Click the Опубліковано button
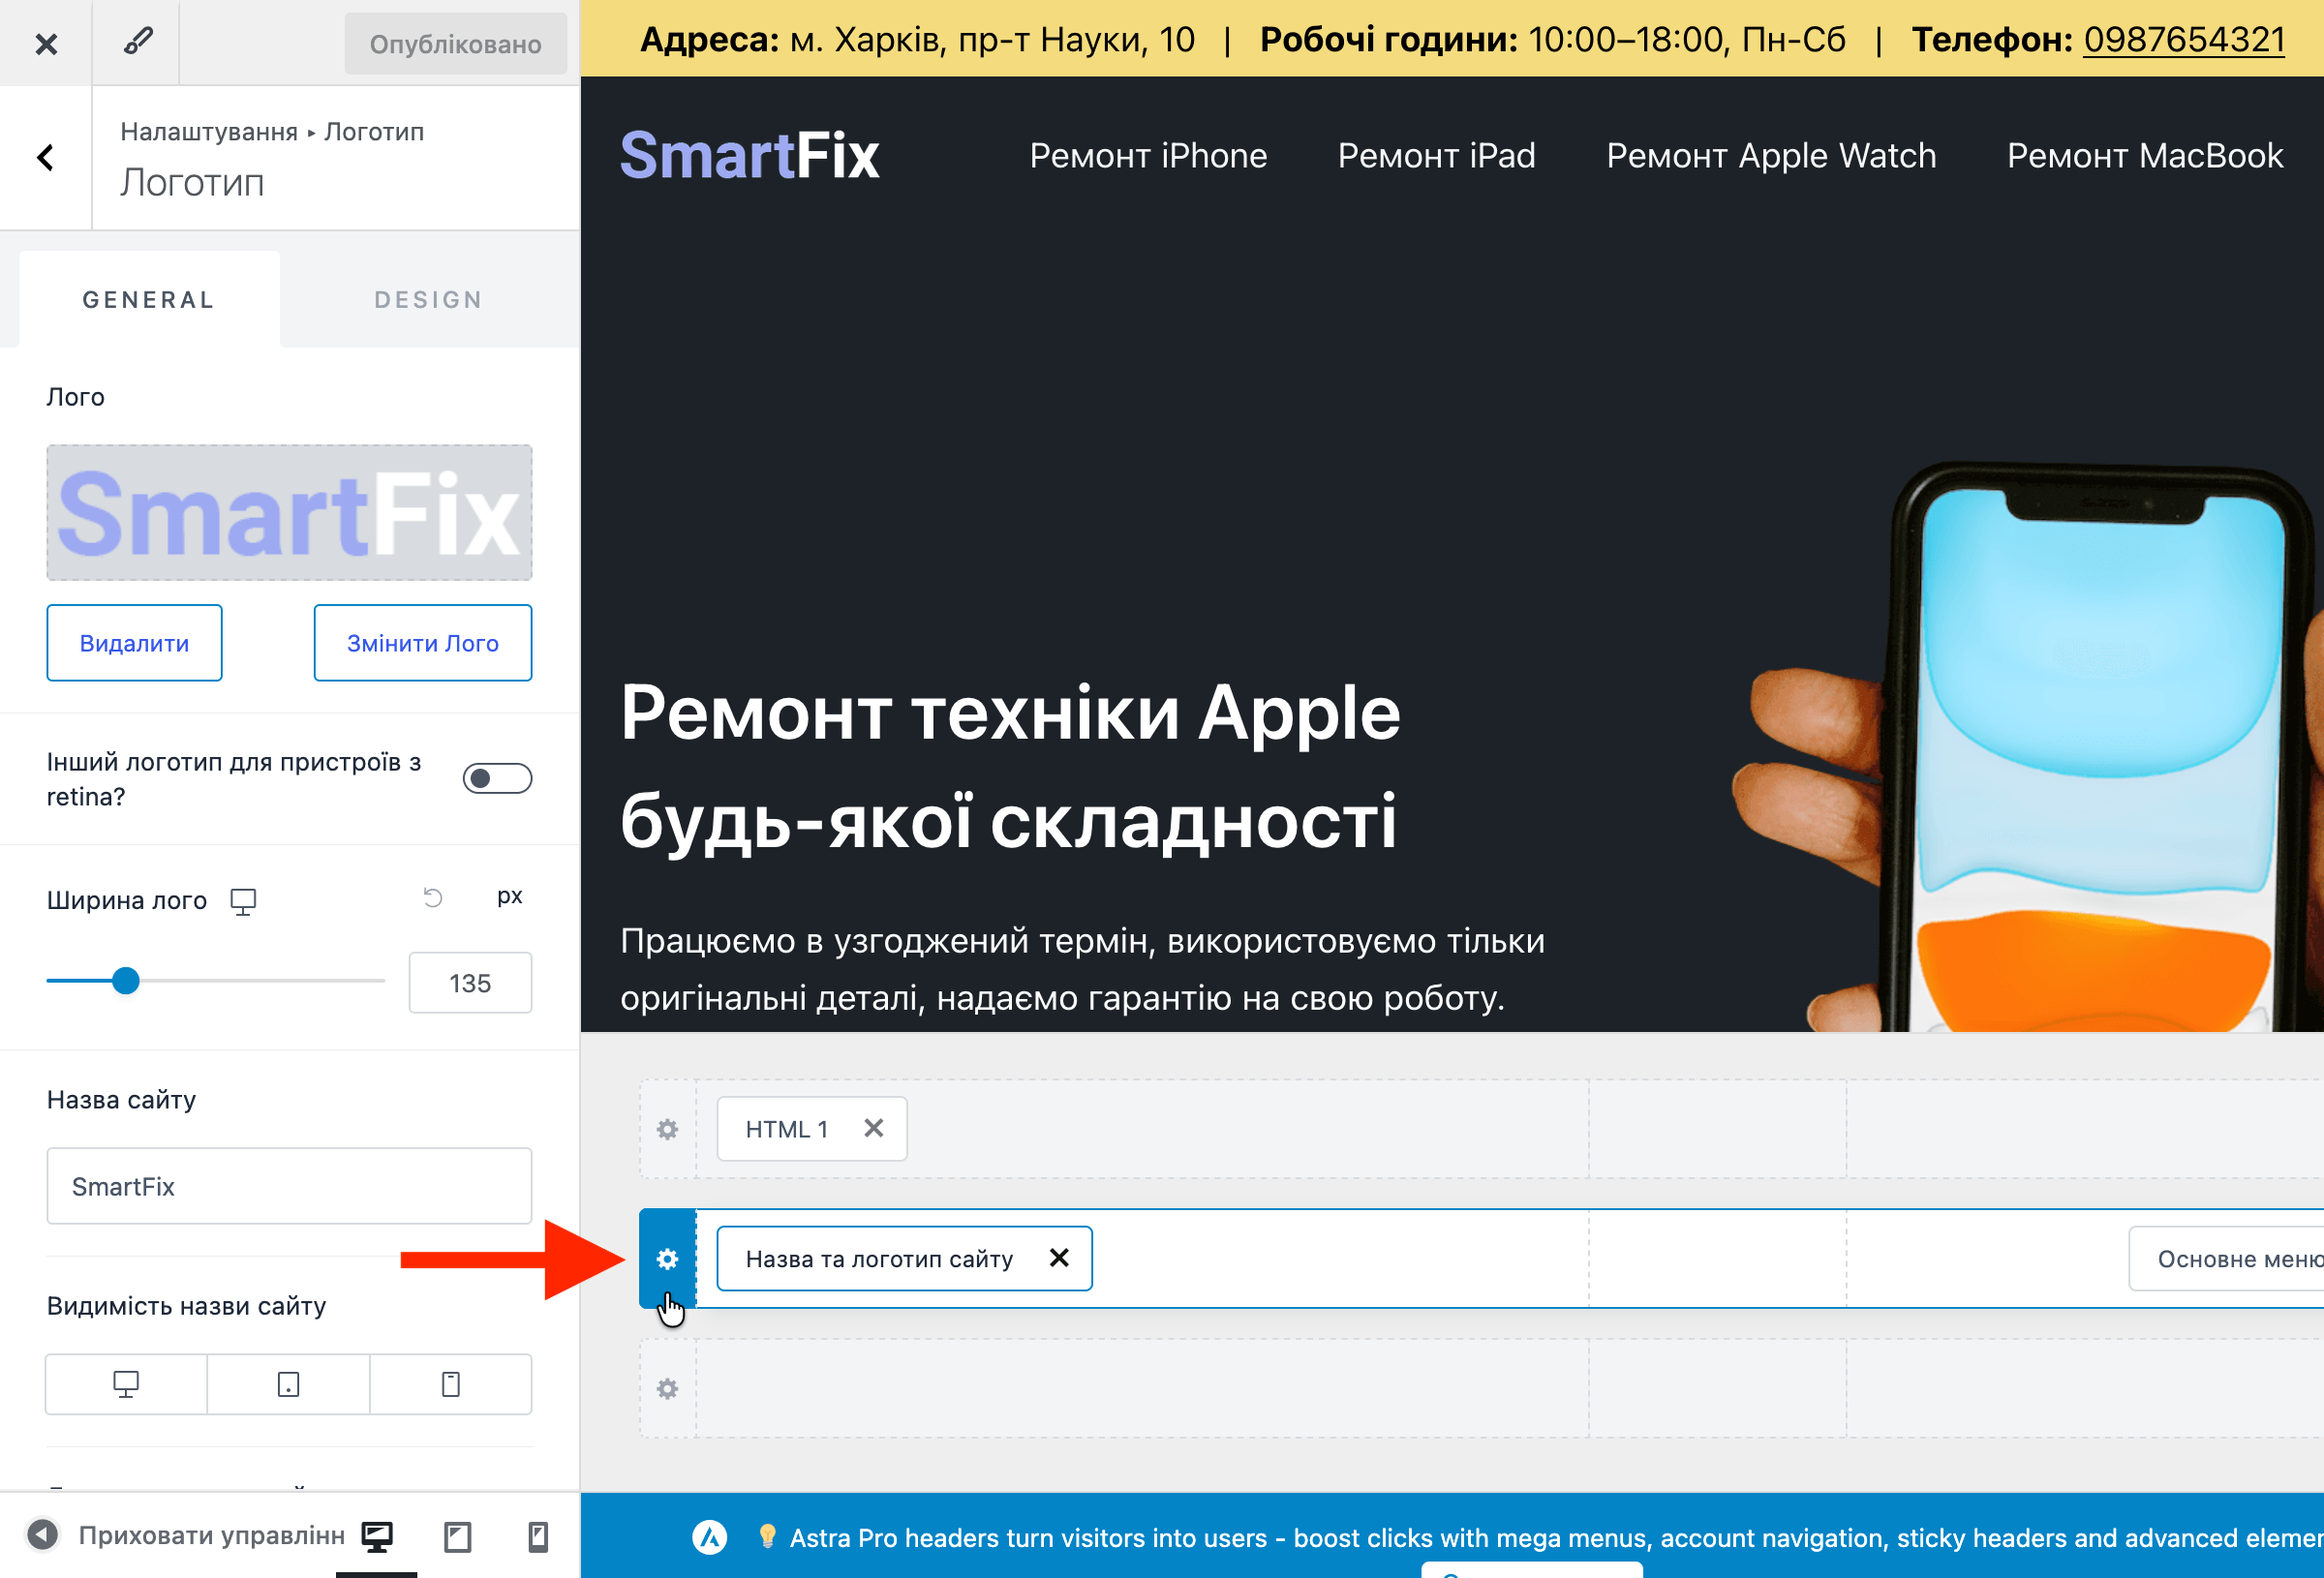The height and width of the screenshot is (1578, 2324). tap(456, 43)
